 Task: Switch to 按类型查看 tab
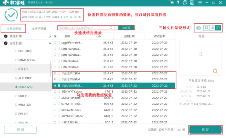pyautogui.click(x=13, y=28)
